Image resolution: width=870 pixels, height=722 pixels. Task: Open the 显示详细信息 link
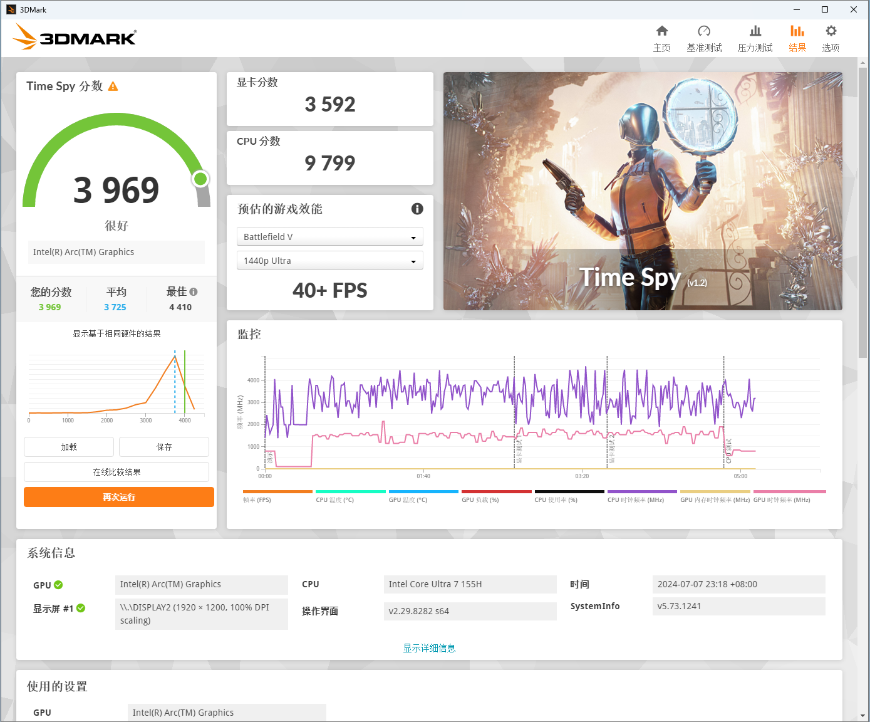tap(429, 648)
